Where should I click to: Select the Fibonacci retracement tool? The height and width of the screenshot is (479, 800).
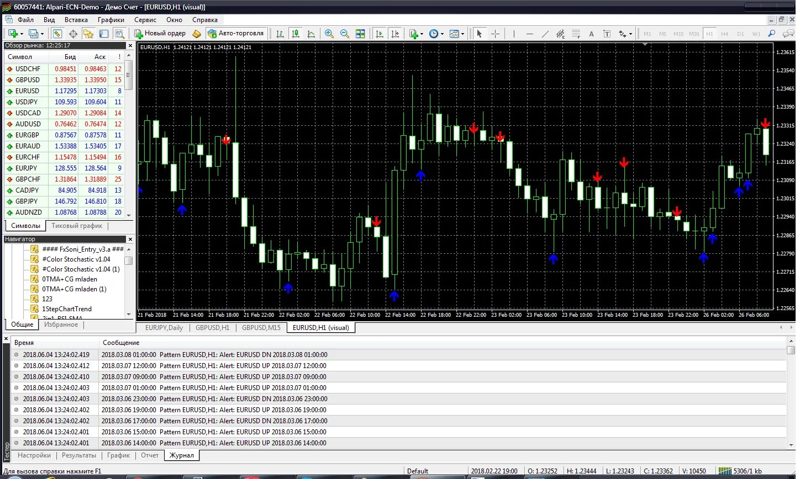(576, 34)
